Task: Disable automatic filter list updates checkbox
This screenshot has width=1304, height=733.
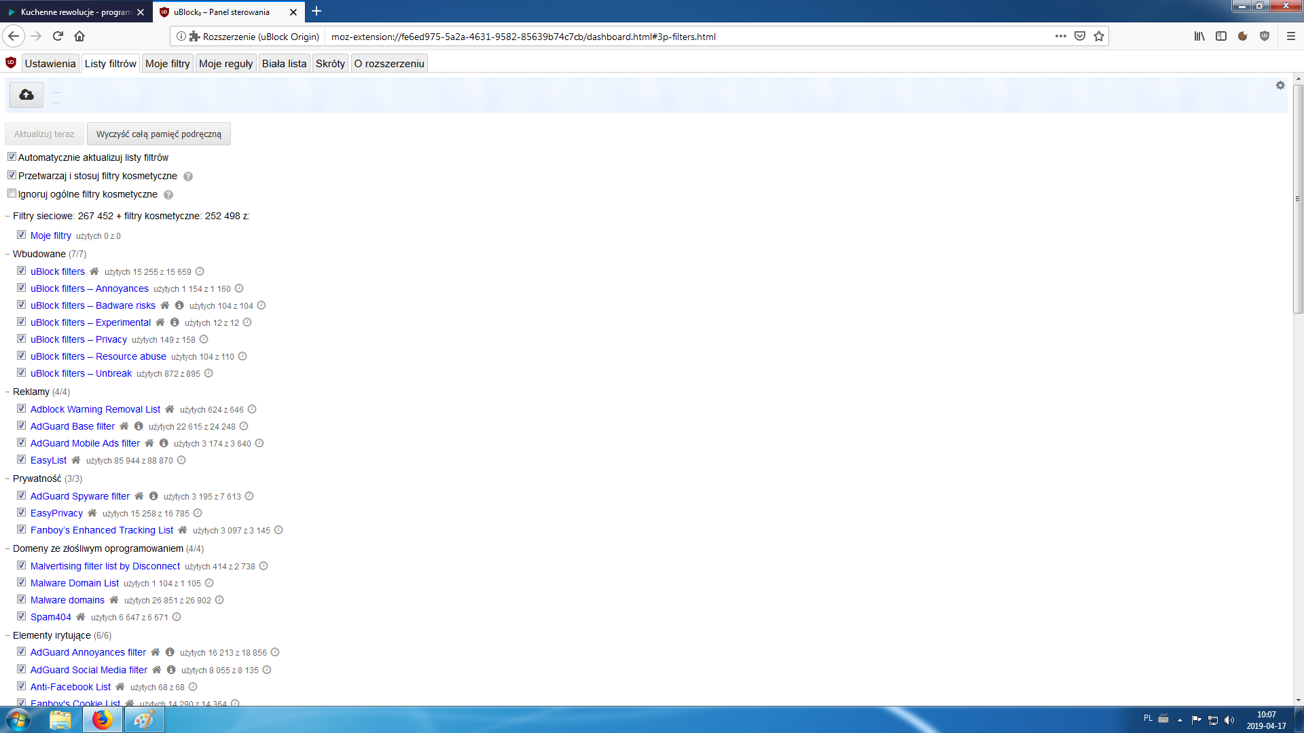Action: (12, 157)
